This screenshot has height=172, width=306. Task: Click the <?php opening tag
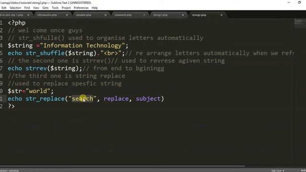17,23
